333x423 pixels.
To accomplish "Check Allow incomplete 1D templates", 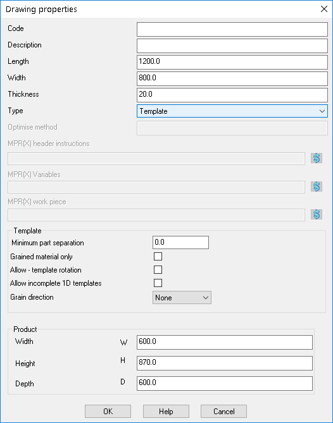I will [x=158, y=283].
